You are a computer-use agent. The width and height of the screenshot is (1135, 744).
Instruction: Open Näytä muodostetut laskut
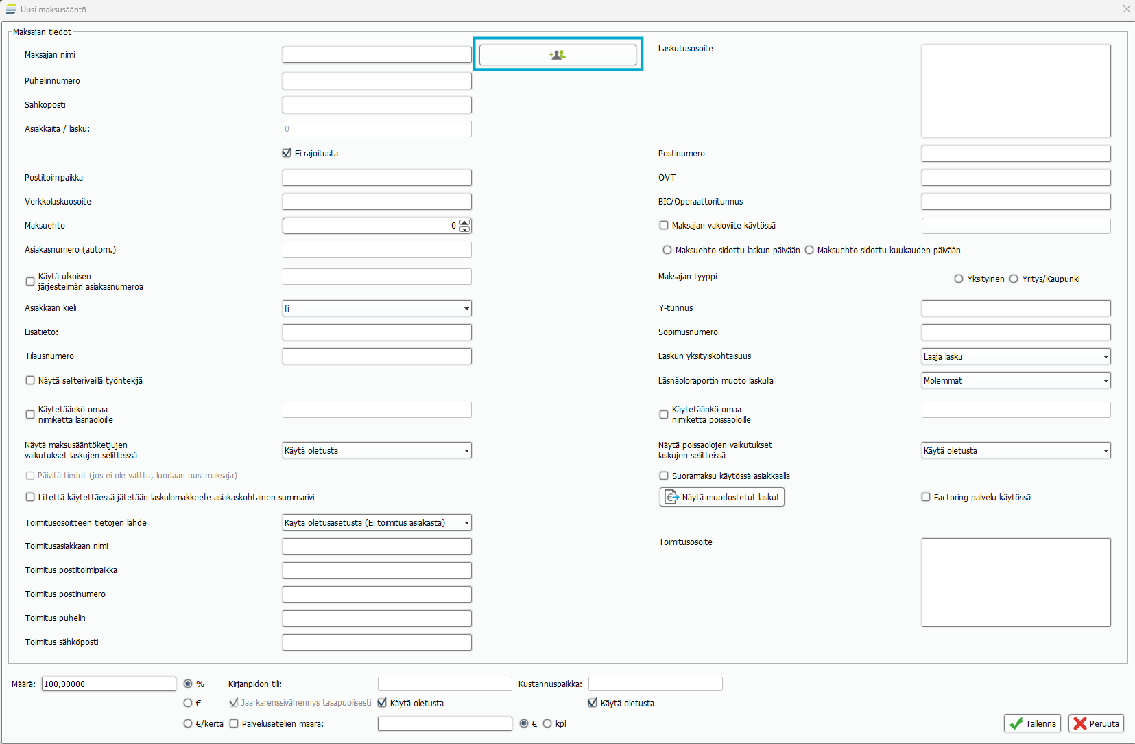point(722,497)
